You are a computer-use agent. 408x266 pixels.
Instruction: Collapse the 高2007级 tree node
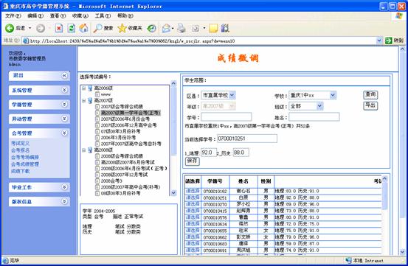(84, 100)
